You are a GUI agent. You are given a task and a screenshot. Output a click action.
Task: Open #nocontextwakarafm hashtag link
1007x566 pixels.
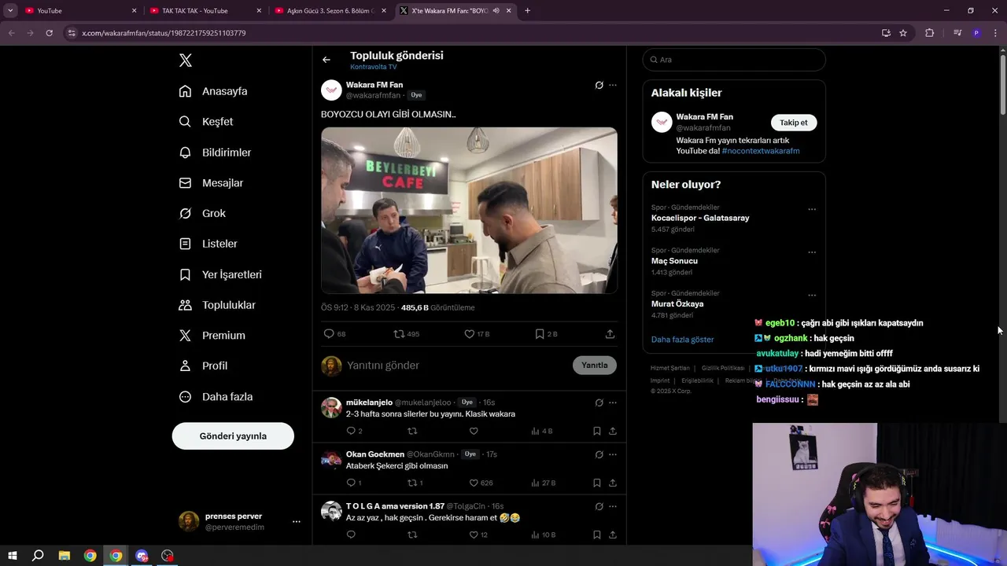coord(760,151)
